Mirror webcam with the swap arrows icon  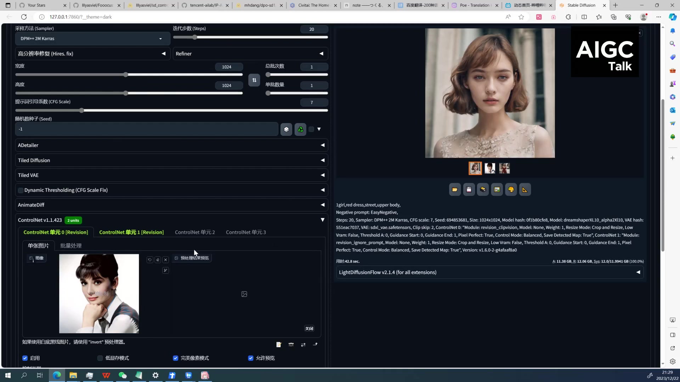[x=304, y=345]
